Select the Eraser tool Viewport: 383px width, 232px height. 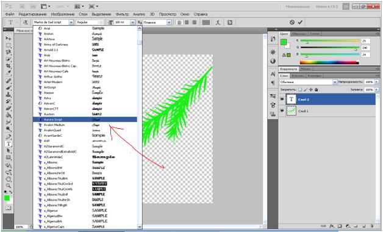[9, 108]
